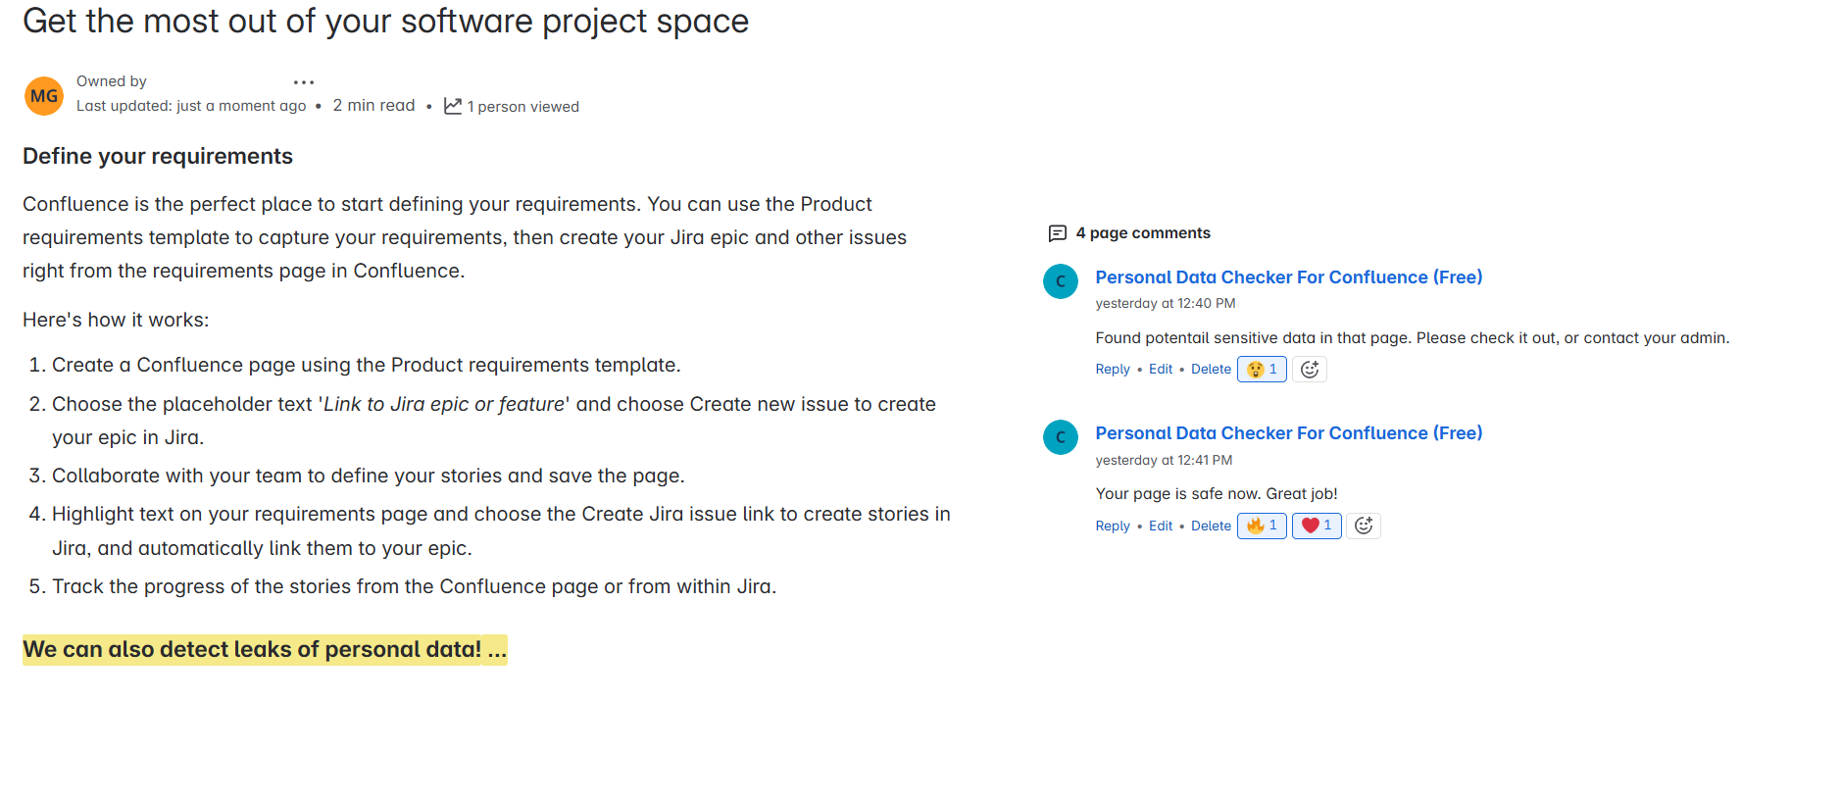The height and width of the screenshot is (802, 1840).
Task: Toggle the heart reaction on second comment
Action: [x=1317, y=526]
